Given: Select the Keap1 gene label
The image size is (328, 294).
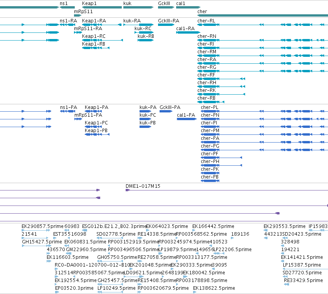Looking at the screenshot, I should tap(89, 3).
